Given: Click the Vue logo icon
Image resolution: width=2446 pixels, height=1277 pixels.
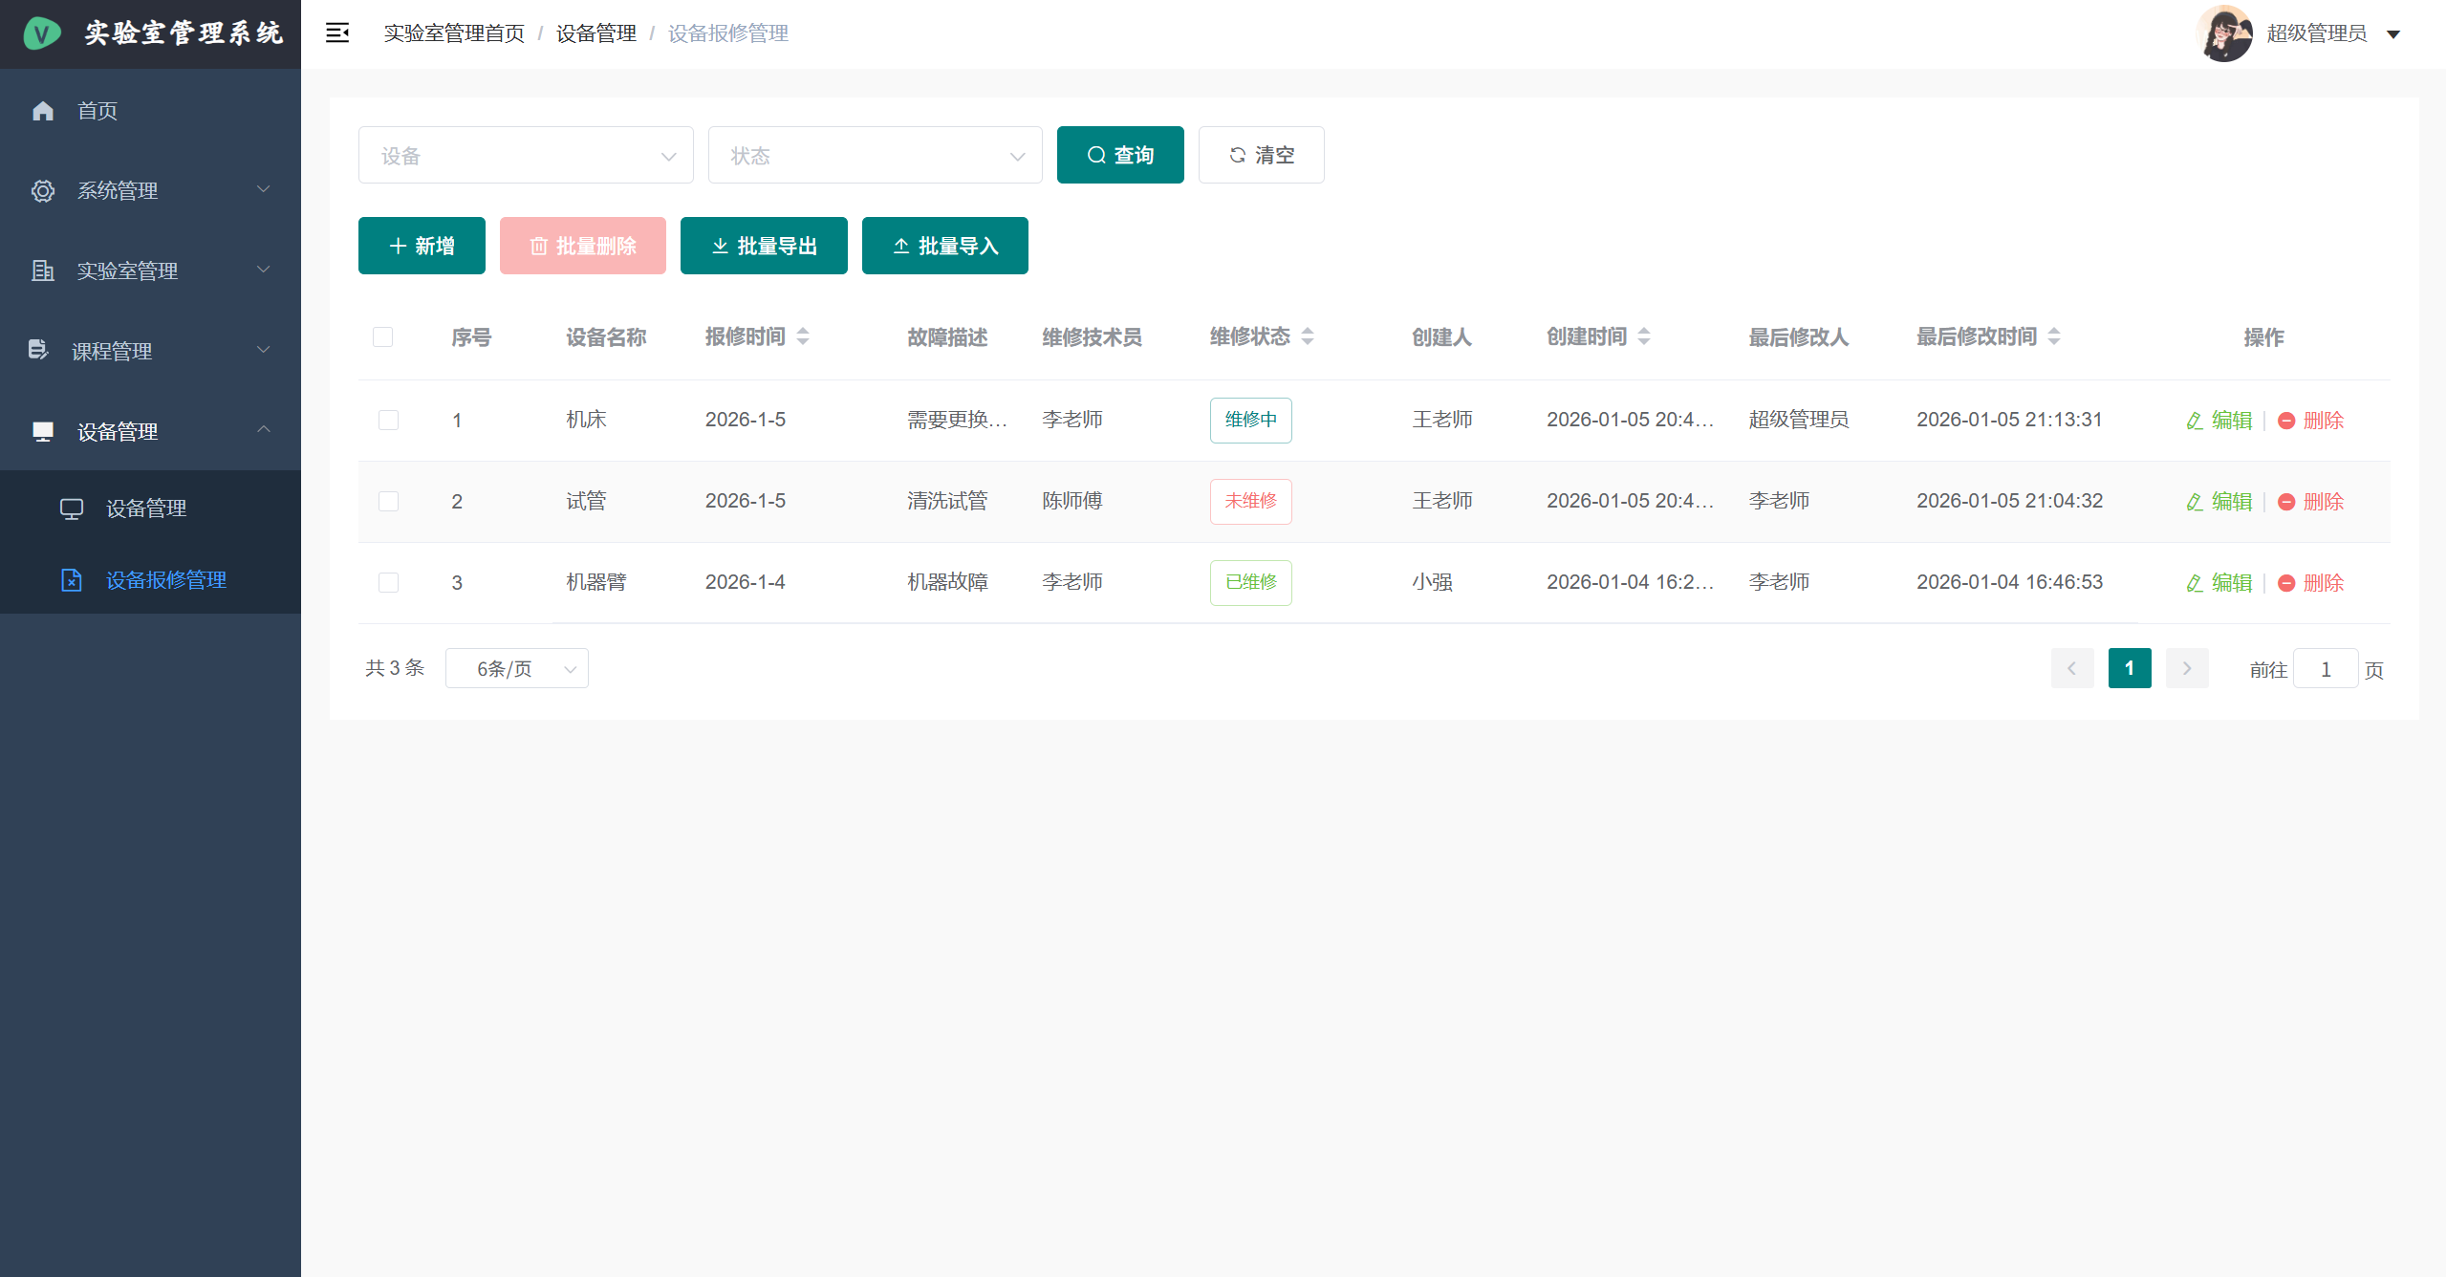Looking at the screenshot, I should [x=42, y=34].
